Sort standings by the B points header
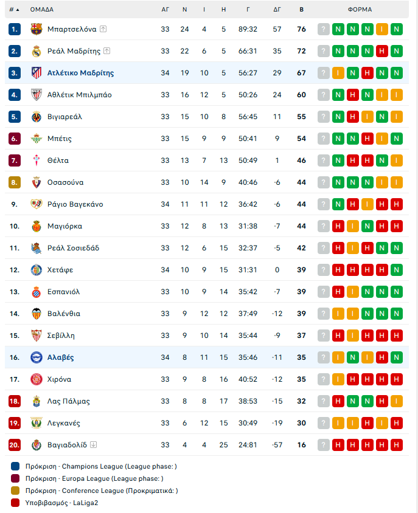Viewport: 418px width, 513px height. pos(301,10)
